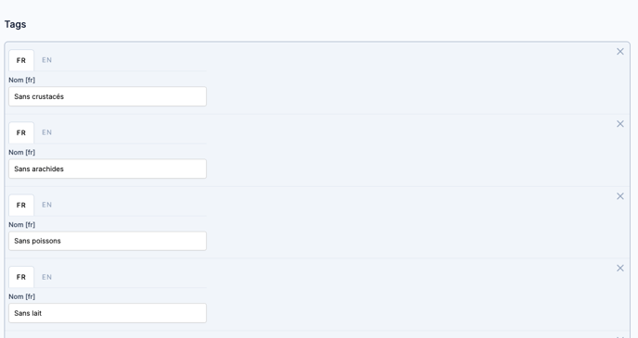The height and width of the screenshot is (338, 638).
Task: Open EN tab for Sans lait tag
Action: pyautogui.click(x=46, y=277)
